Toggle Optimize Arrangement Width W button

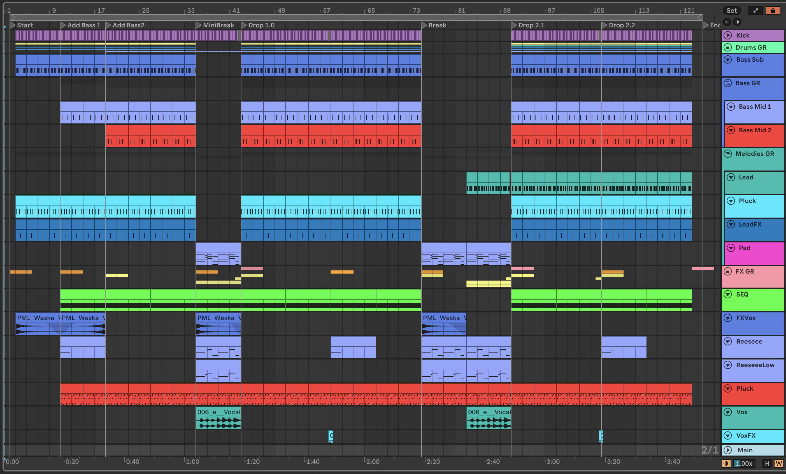(778, 464)
